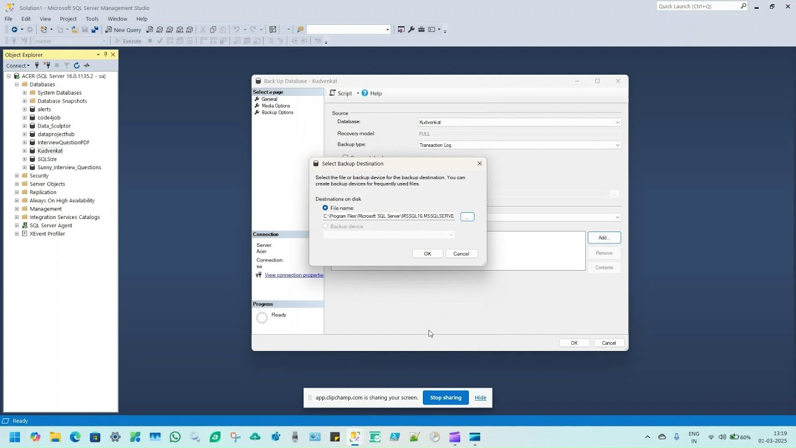This screenshot has width=796, height=448.
Task: Click the Analysis Services MDX Query icon
Action: [160, 30]
